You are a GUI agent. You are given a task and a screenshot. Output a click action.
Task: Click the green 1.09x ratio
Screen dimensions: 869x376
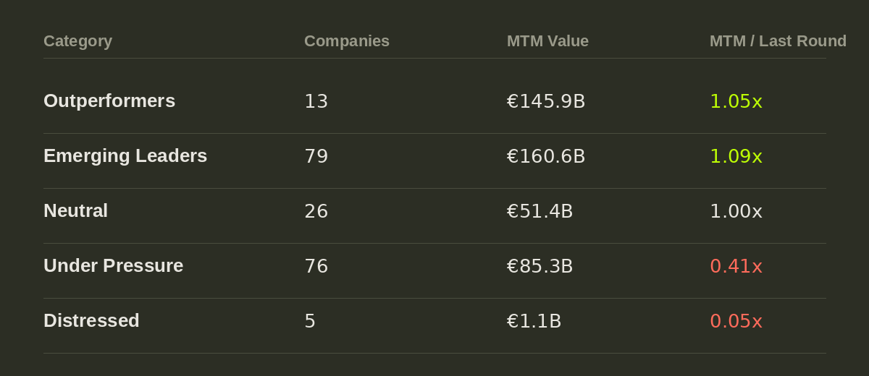[x=736, y=156]
